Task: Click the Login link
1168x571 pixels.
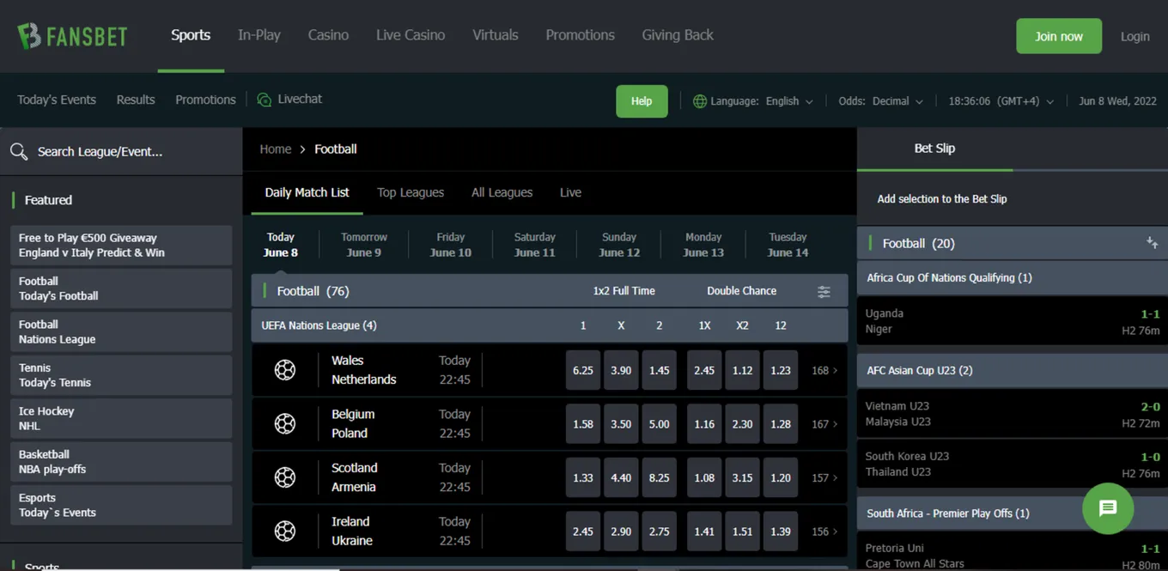Action: (1135, 36)
